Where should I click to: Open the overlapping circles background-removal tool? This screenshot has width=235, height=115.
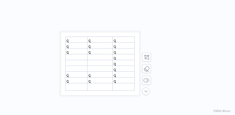click(147, 80)
